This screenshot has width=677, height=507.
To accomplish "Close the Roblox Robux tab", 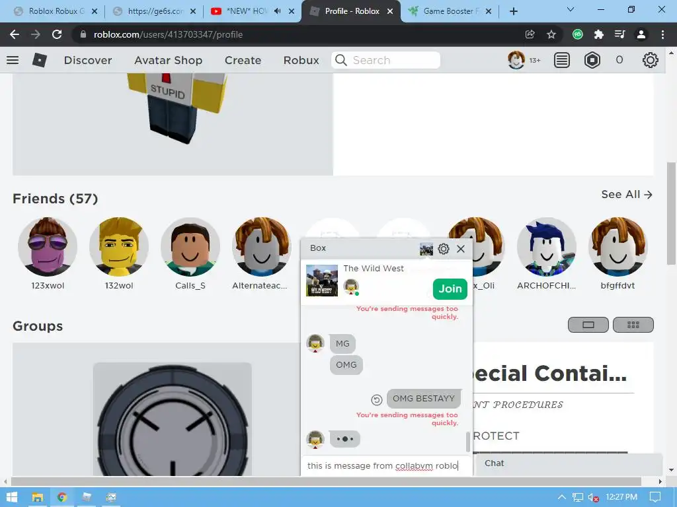I will (x=95, y=11).
